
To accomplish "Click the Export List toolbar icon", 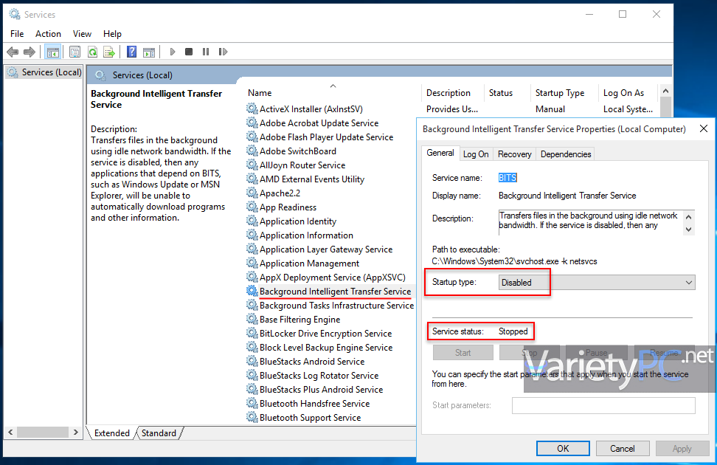I will 109,52.
